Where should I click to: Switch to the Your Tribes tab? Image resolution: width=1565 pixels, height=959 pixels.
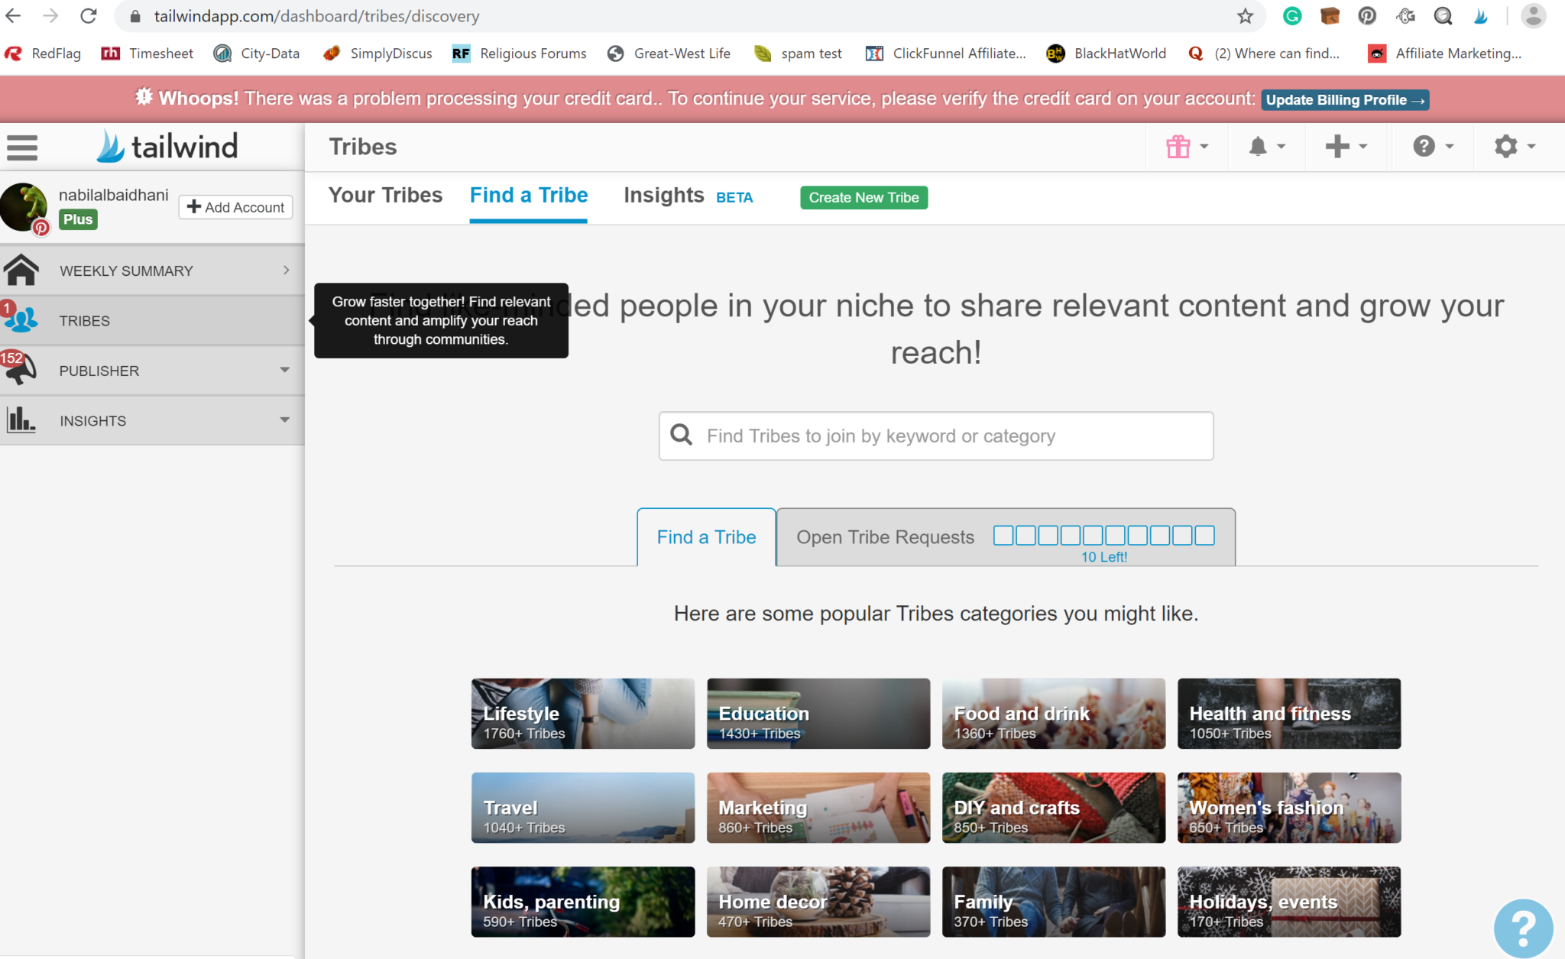coord(385,196)
